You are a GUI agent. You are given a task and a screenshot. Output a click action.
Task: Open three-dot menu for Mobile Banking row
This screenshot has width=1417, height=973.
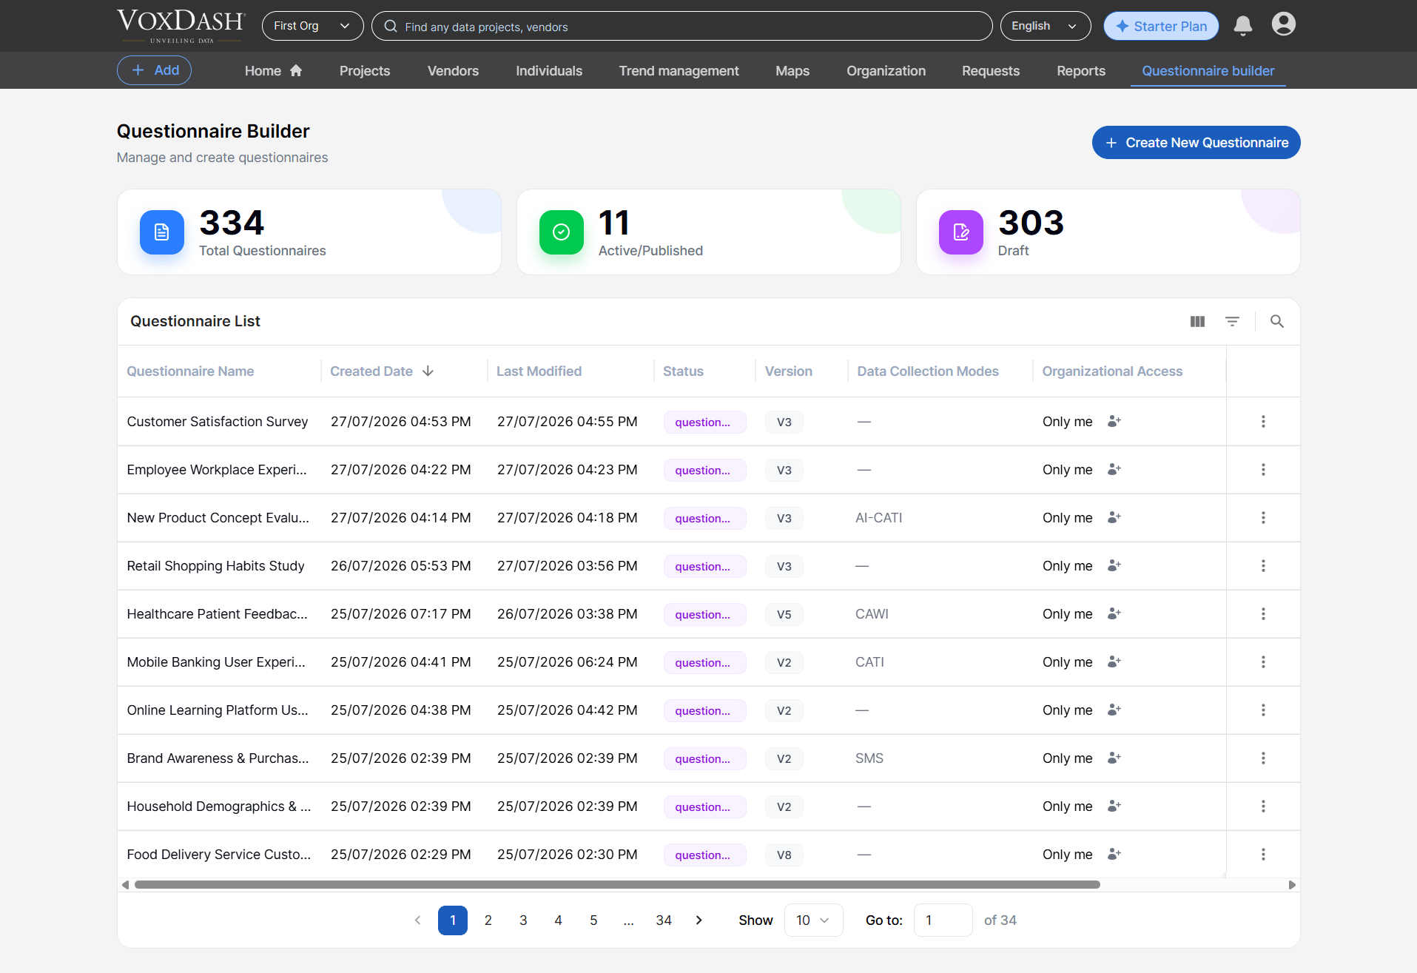pos(1263,662)
